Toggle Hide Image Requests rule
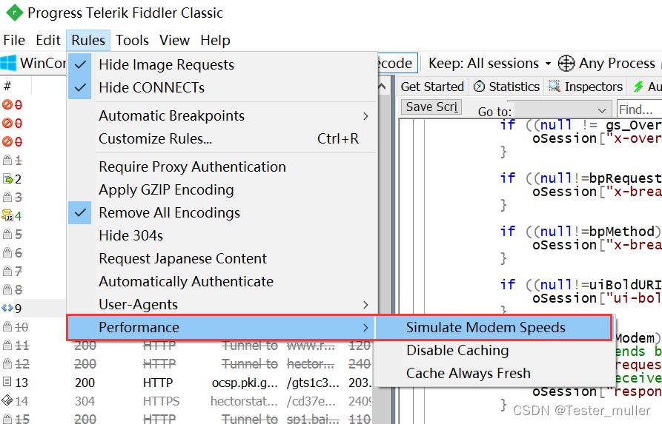This screenshot has height=424, width=662. [x=222, y=64]
